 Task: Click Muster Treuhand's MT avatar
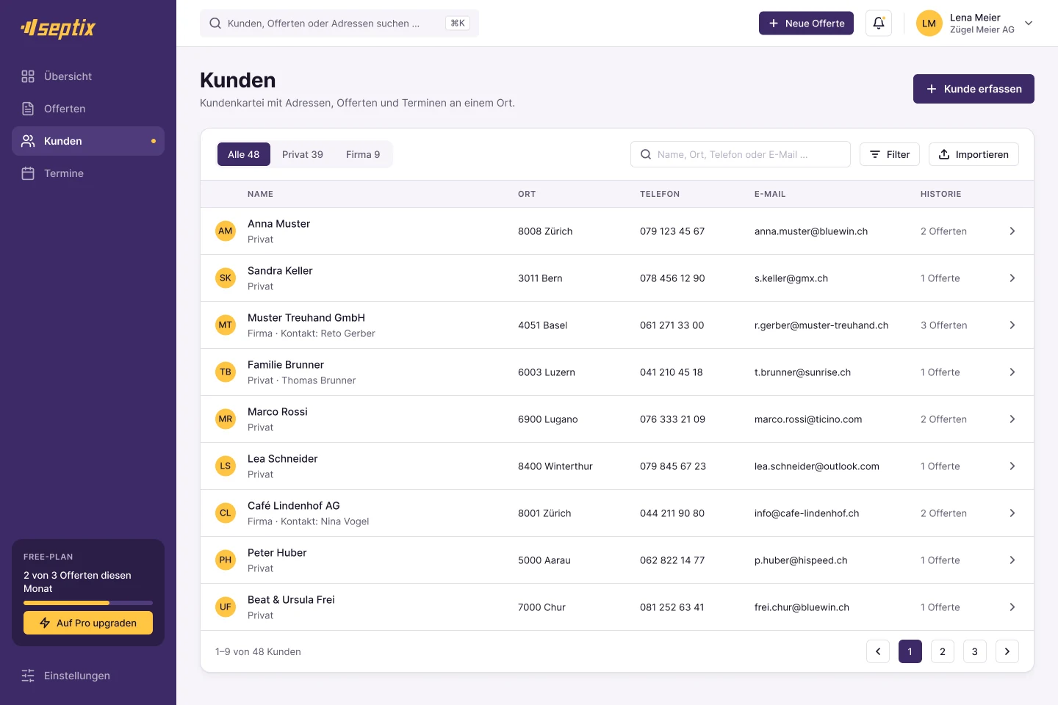pyautogui.click(x=226, y=325)
